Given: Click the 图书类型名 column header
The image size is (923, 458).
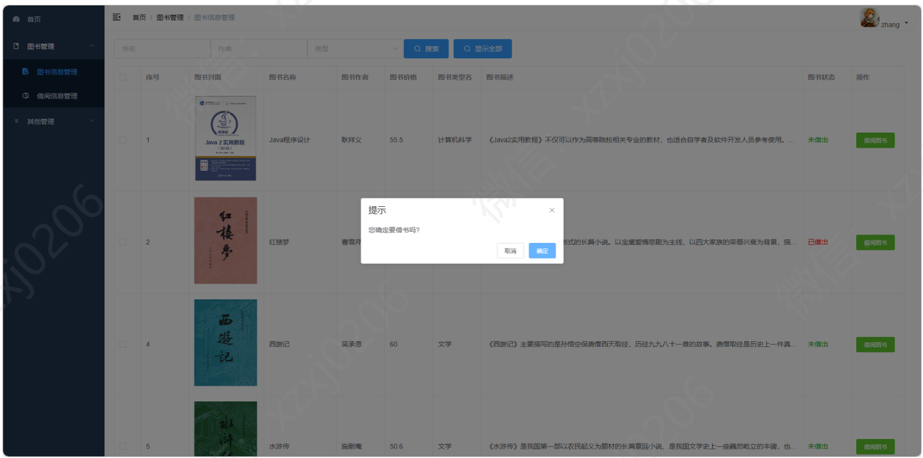Looking at the screenshot, I should pos(455,77).
